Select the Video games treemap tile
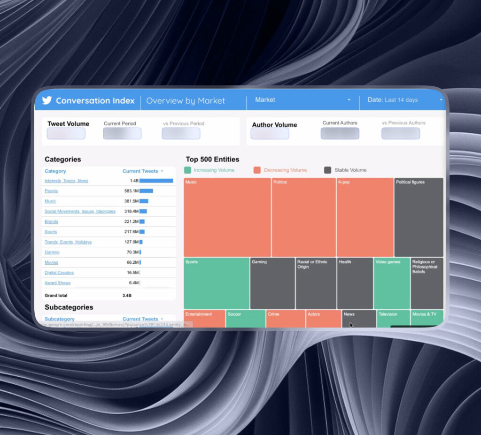 tap(392, 283)
